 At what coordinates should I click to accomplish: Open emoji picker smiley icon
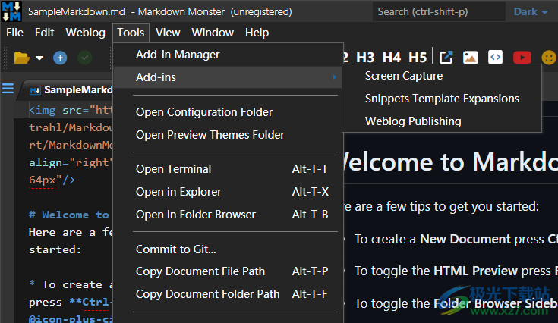[x=548, y=57]
